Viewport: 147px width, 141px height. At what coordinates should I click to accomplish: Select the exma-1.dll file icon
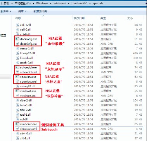pyautogui.click(x=17, y=48)
